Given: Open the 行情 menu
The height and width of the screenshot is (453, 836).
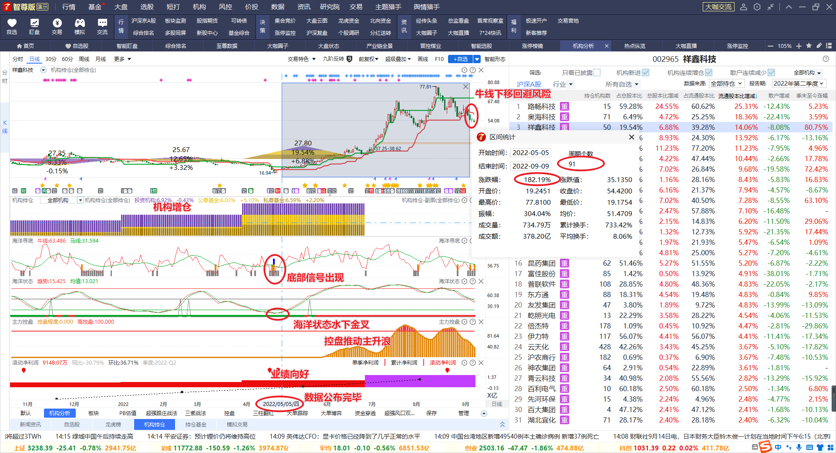Looking at the screenshot, I should [69, 7].
